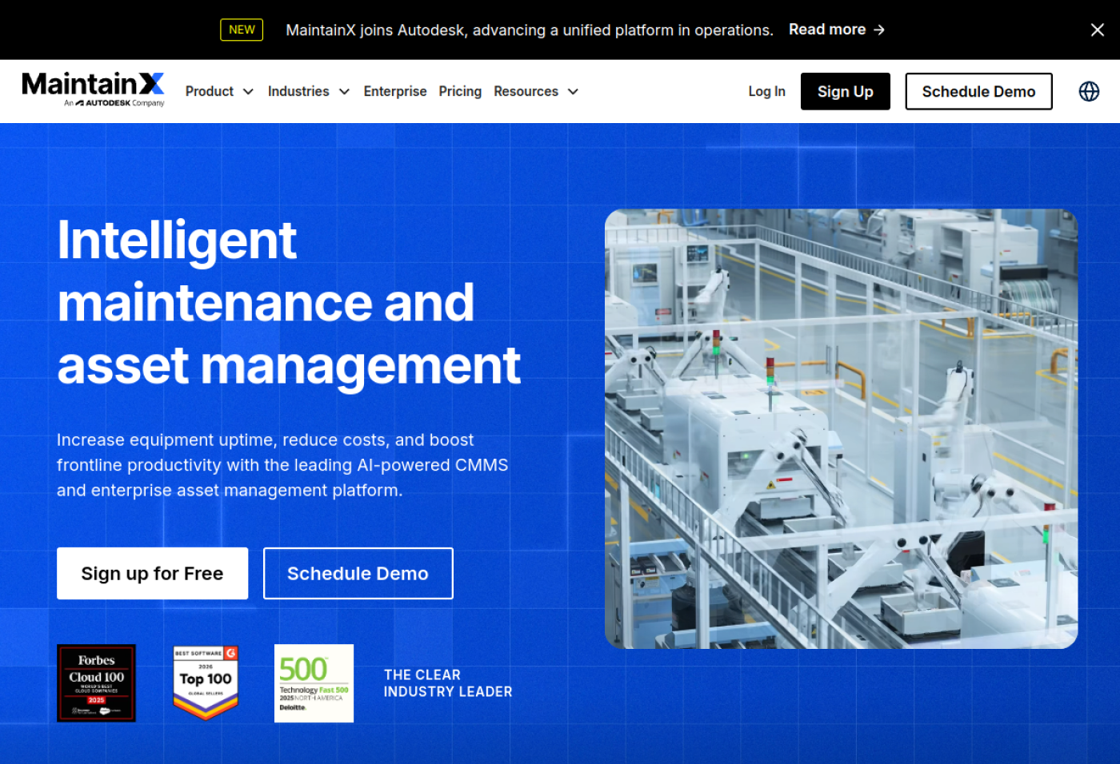
Task: Click the MaintainX logo
Action: coord(93,89)
